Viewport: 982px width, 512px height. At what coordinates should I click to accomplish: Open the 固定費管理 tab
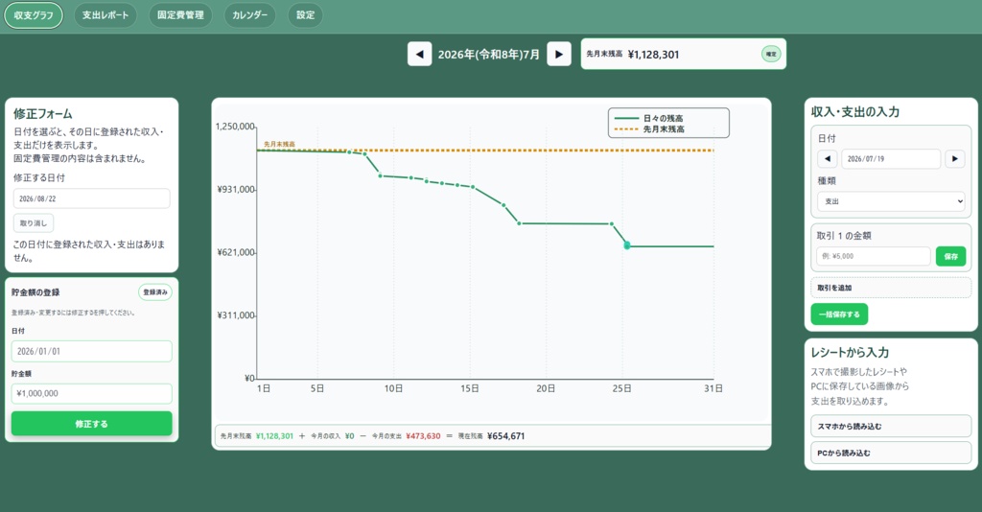(180, 15)
